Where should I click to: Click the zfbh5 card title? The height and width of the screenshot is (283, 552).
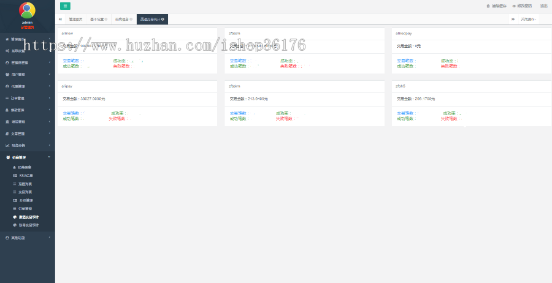[401, 86]
